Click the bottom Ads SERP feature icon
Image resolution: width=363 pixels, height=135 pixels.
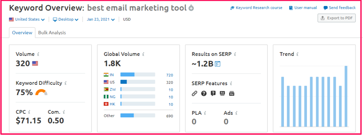[x=231, y=93]
